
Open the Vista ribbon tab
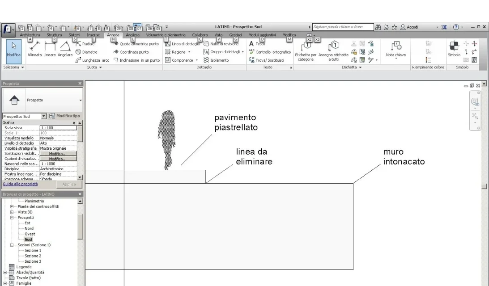click(218, 35)
